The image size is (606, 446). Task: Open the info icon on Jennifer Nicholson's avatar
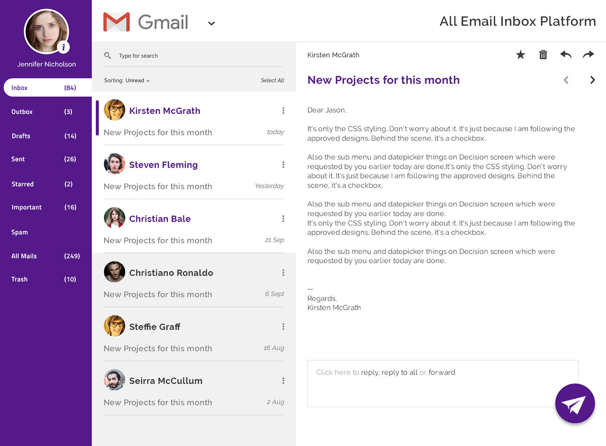click(x=63, y=47)
